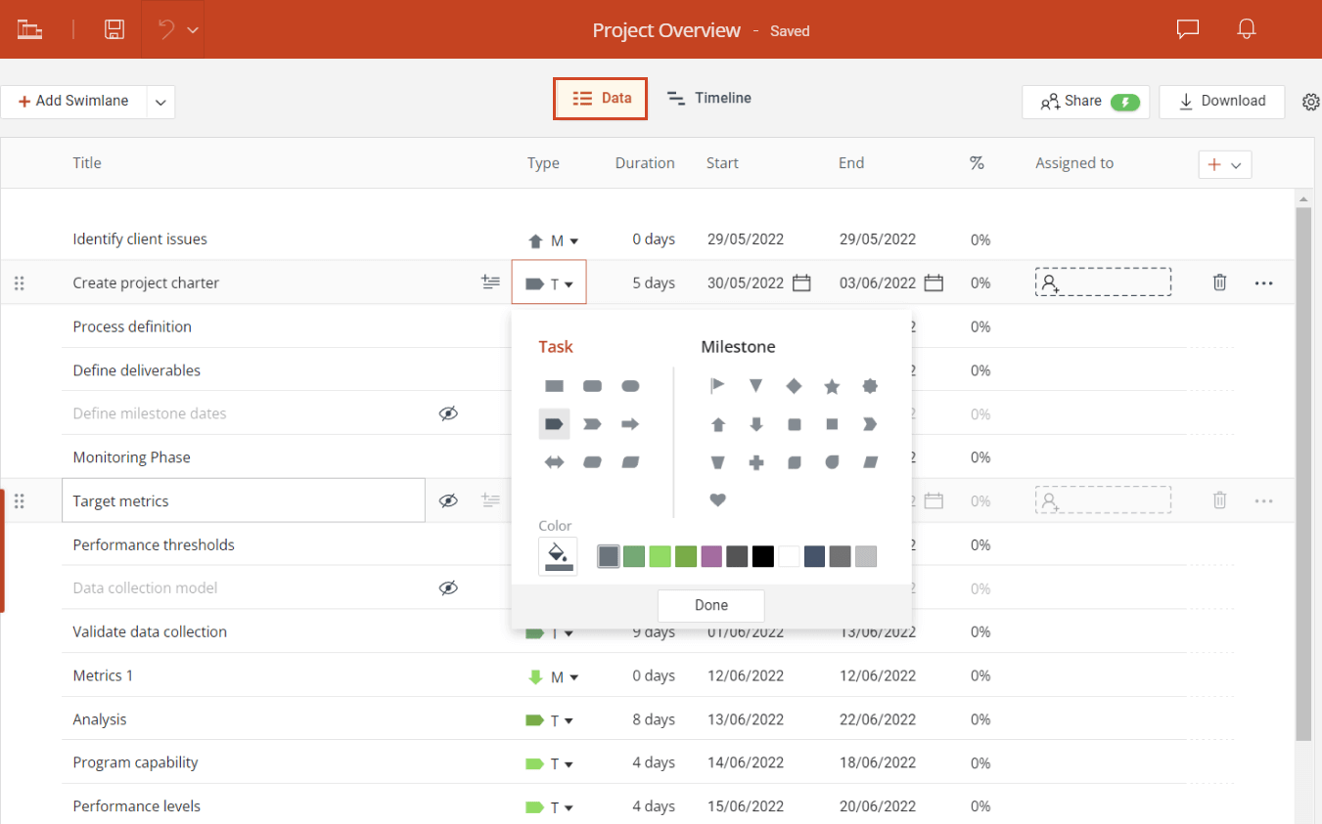Open the end date calendar for Create project charter
The height and width of the screenshot is (824, 1322).
(x=933, y=282)
